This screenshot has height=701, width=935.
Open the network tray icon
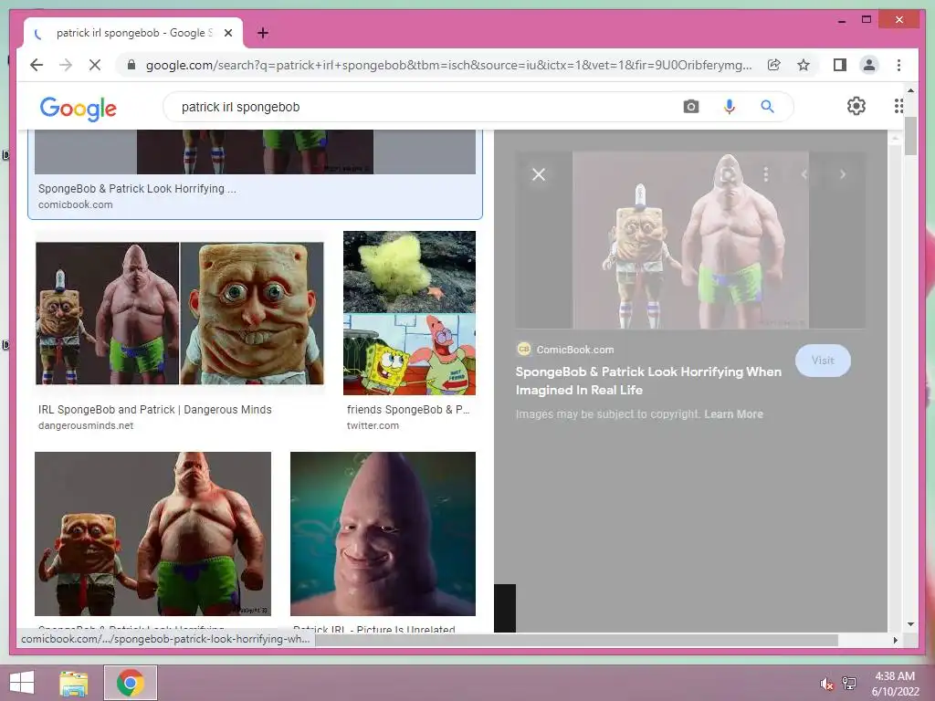(849, 684)
